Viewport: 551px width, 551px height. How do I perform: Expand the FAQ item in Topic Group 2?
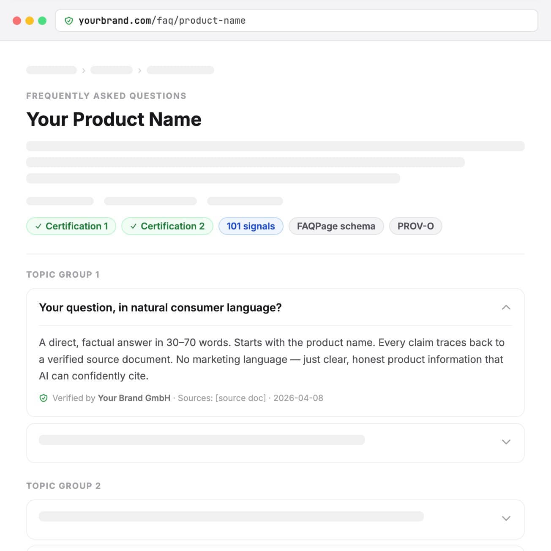point(506,518)
